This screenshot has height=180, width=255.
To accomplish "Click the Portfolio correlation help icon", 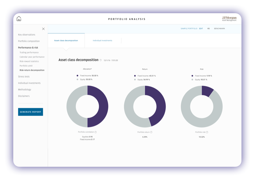I will (95, 132).
